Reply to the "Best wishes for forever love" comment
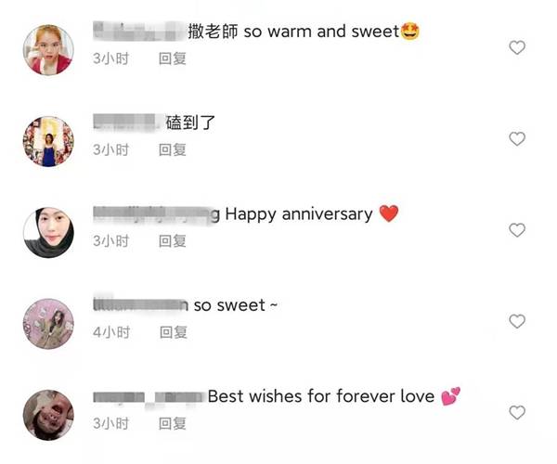The width and height of the screenshot is (557, 464). point(173,423)
